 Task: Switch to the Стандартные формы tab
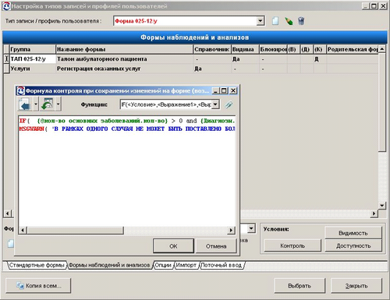coord(37,265)
